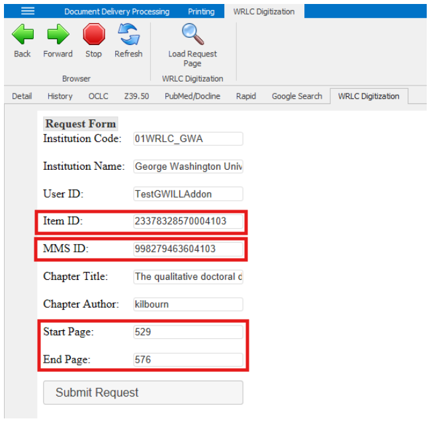Open the PubMed/Docline tab
Image resolution: width=436 pixels, height=433 pixels.
point(193,96)
